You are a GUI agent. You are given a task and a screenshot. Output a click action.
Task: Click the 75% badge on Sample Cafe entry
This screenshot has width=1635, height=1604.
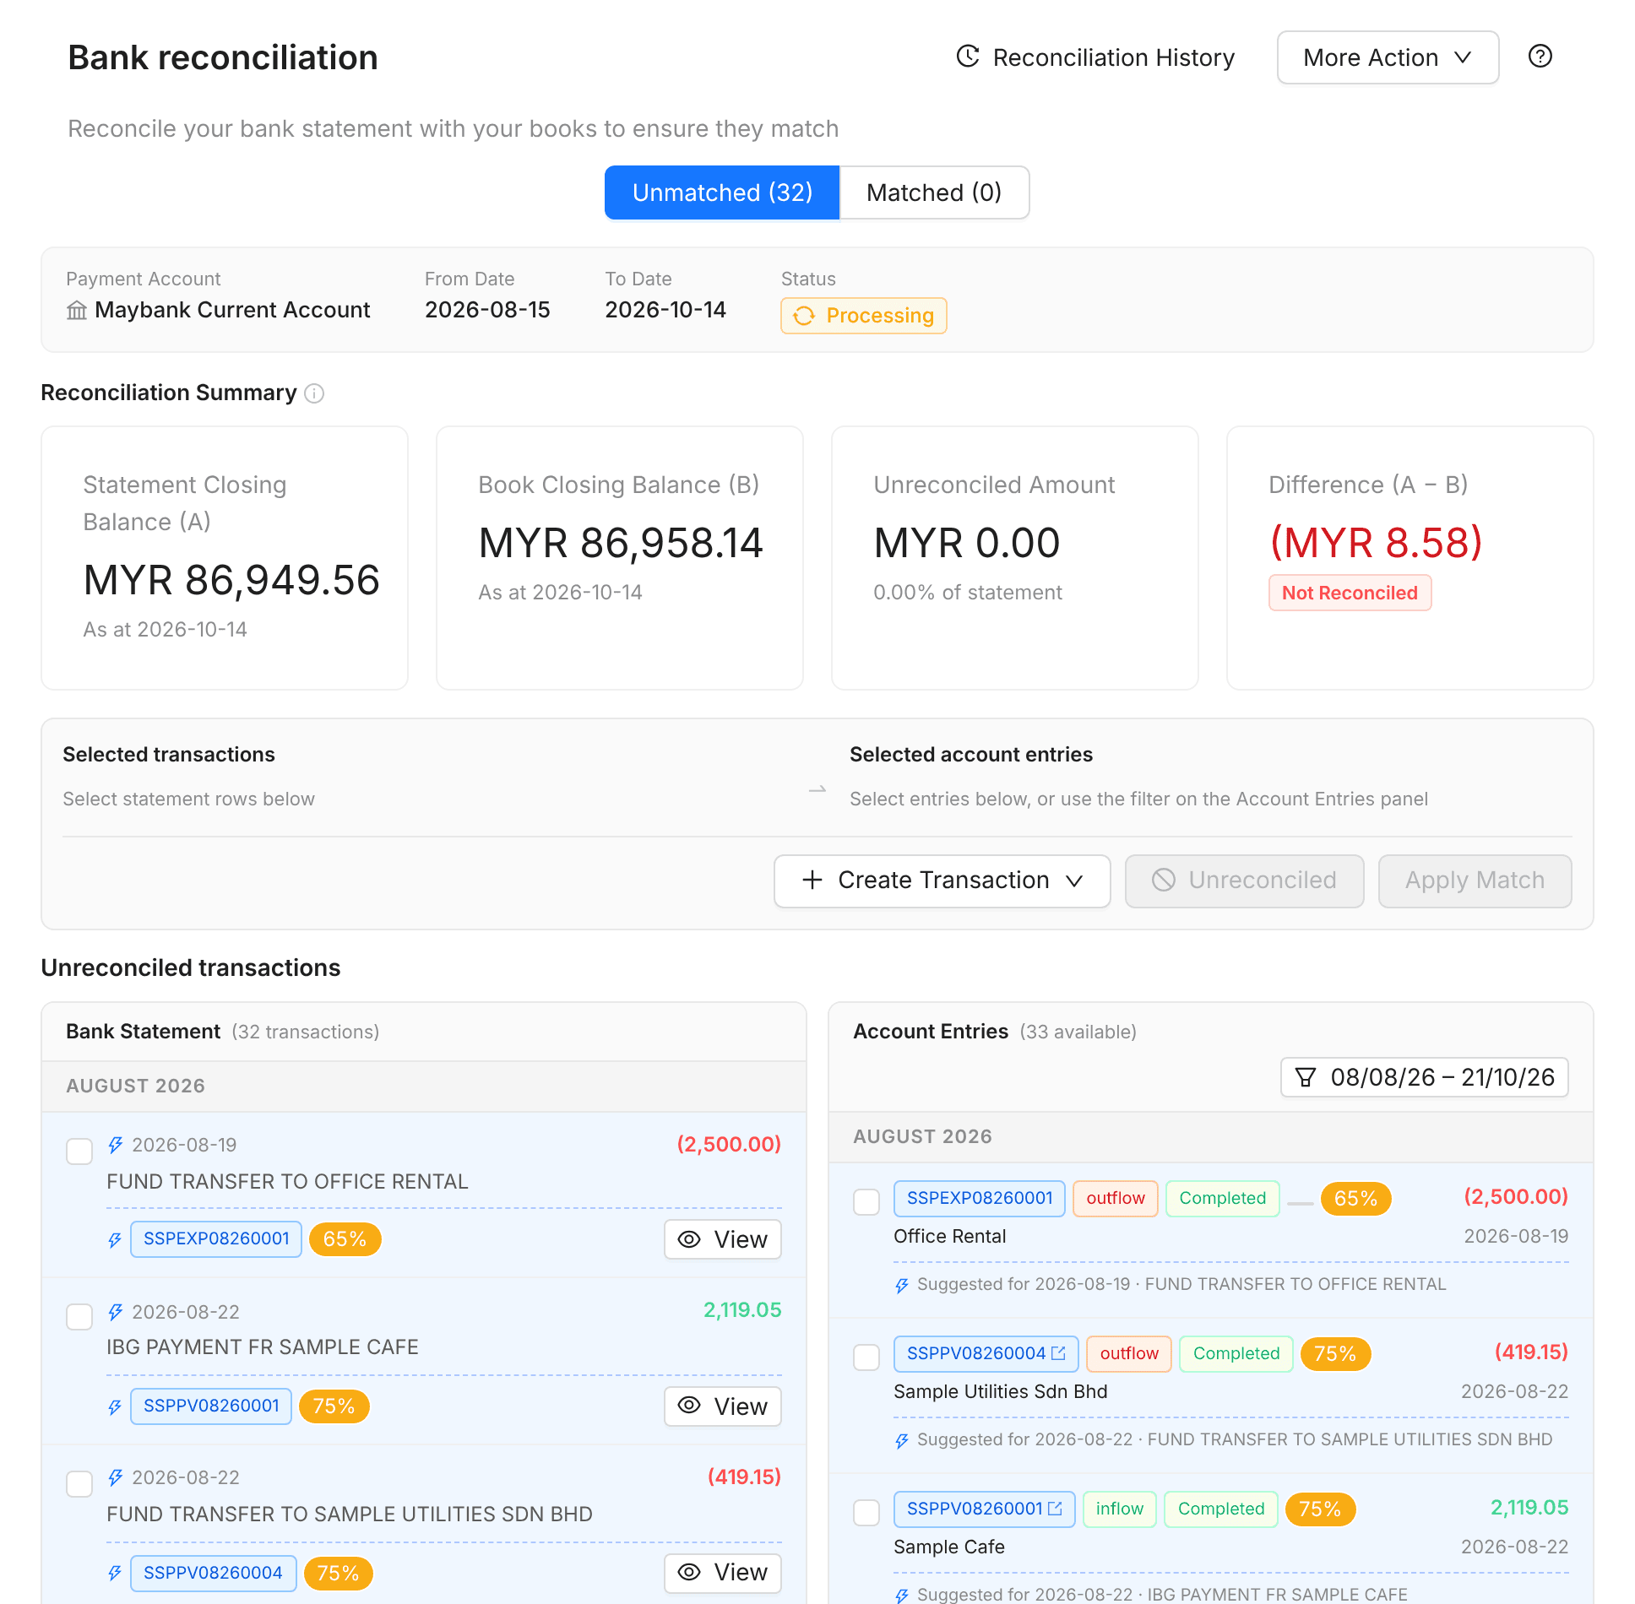tap(1320, 1509)
